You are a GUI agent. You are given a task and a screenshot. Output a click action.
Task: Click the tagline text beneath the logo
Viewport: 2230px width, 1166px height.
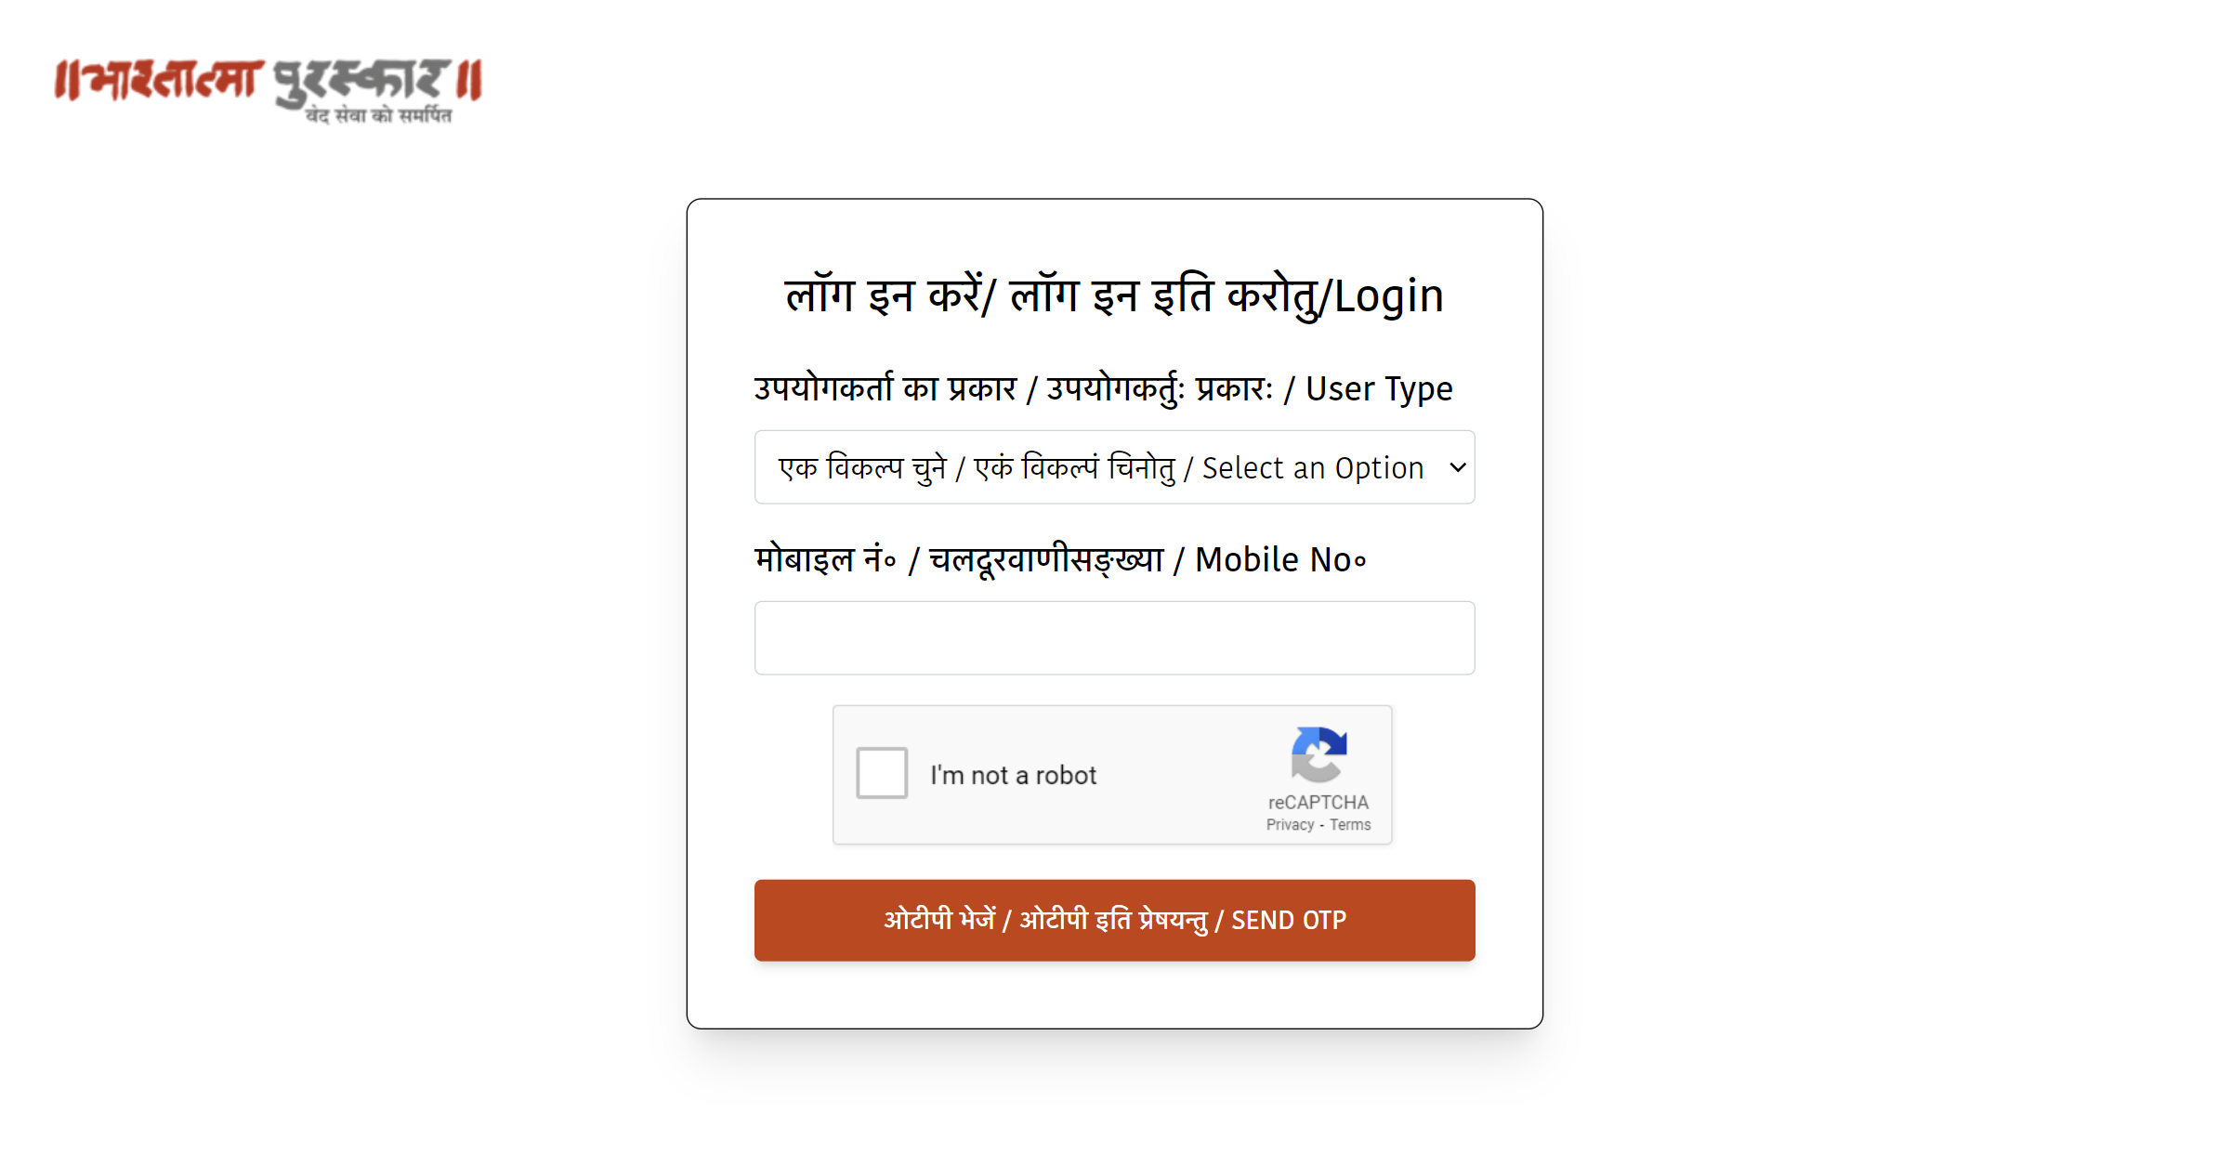(378, 115)
